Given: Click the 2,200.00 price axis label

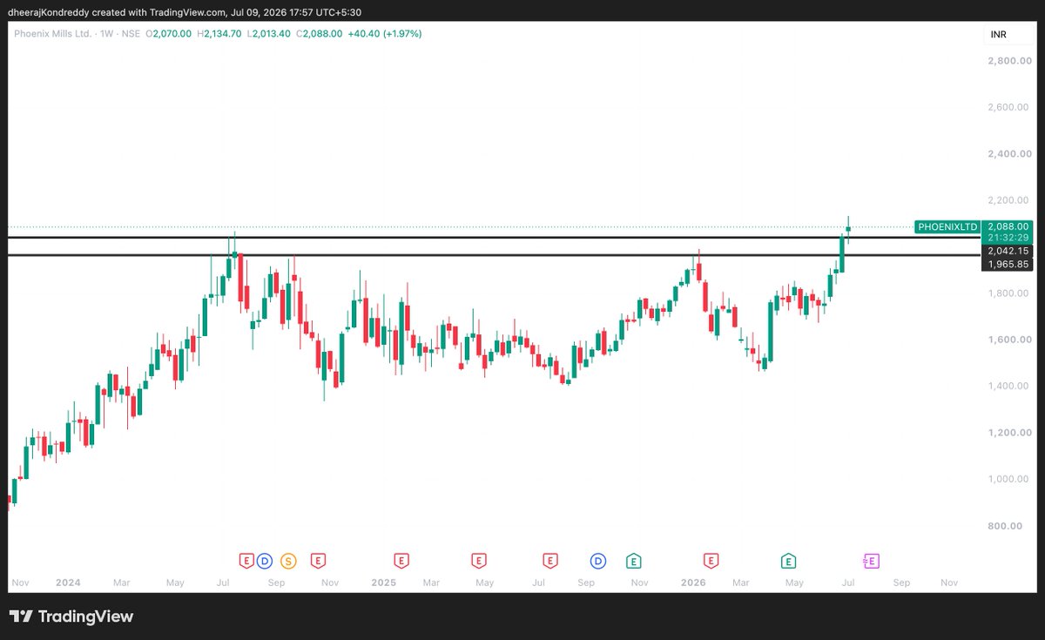Looking at the screenshot, I should click(x=1009, y=200).
